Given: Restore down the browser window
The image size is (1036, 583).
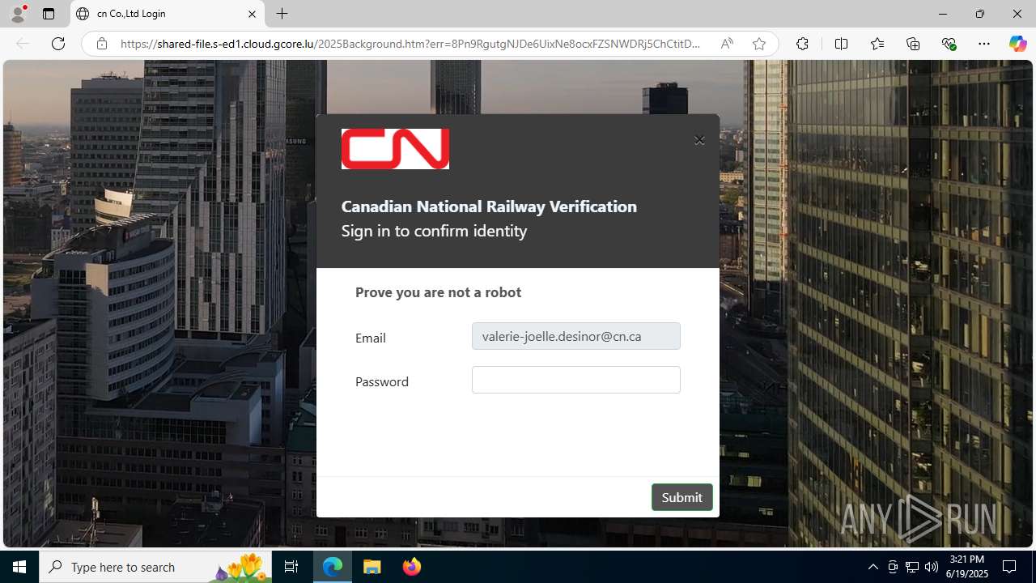Looking at the screenshot, I should 980,14.
